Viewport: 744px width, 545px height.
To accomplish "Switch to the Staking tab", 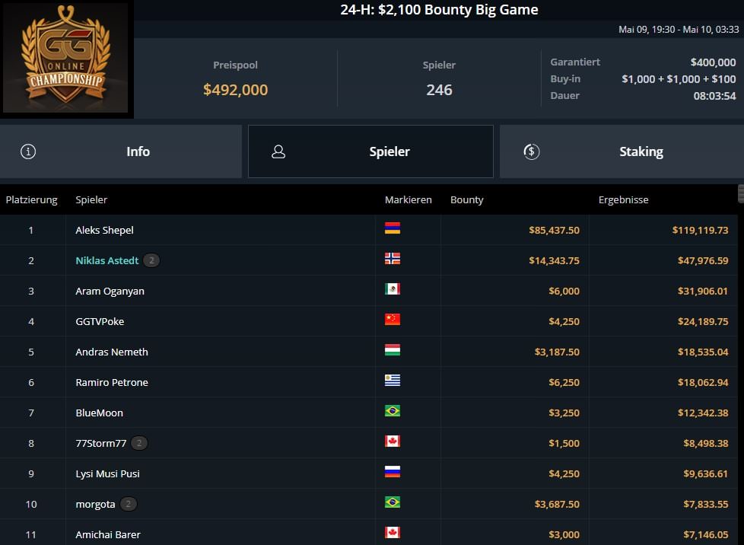I will coord(622,151).
